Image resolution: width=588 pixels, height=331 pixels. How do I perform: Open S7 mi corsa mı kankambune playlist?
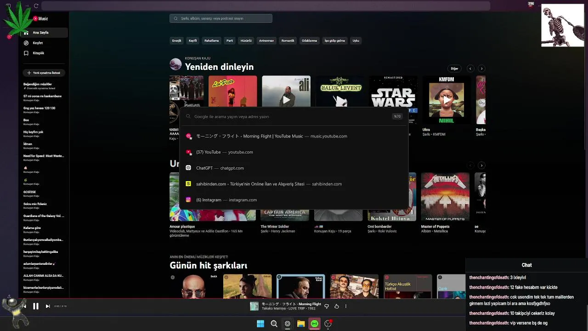pos(44,98)
